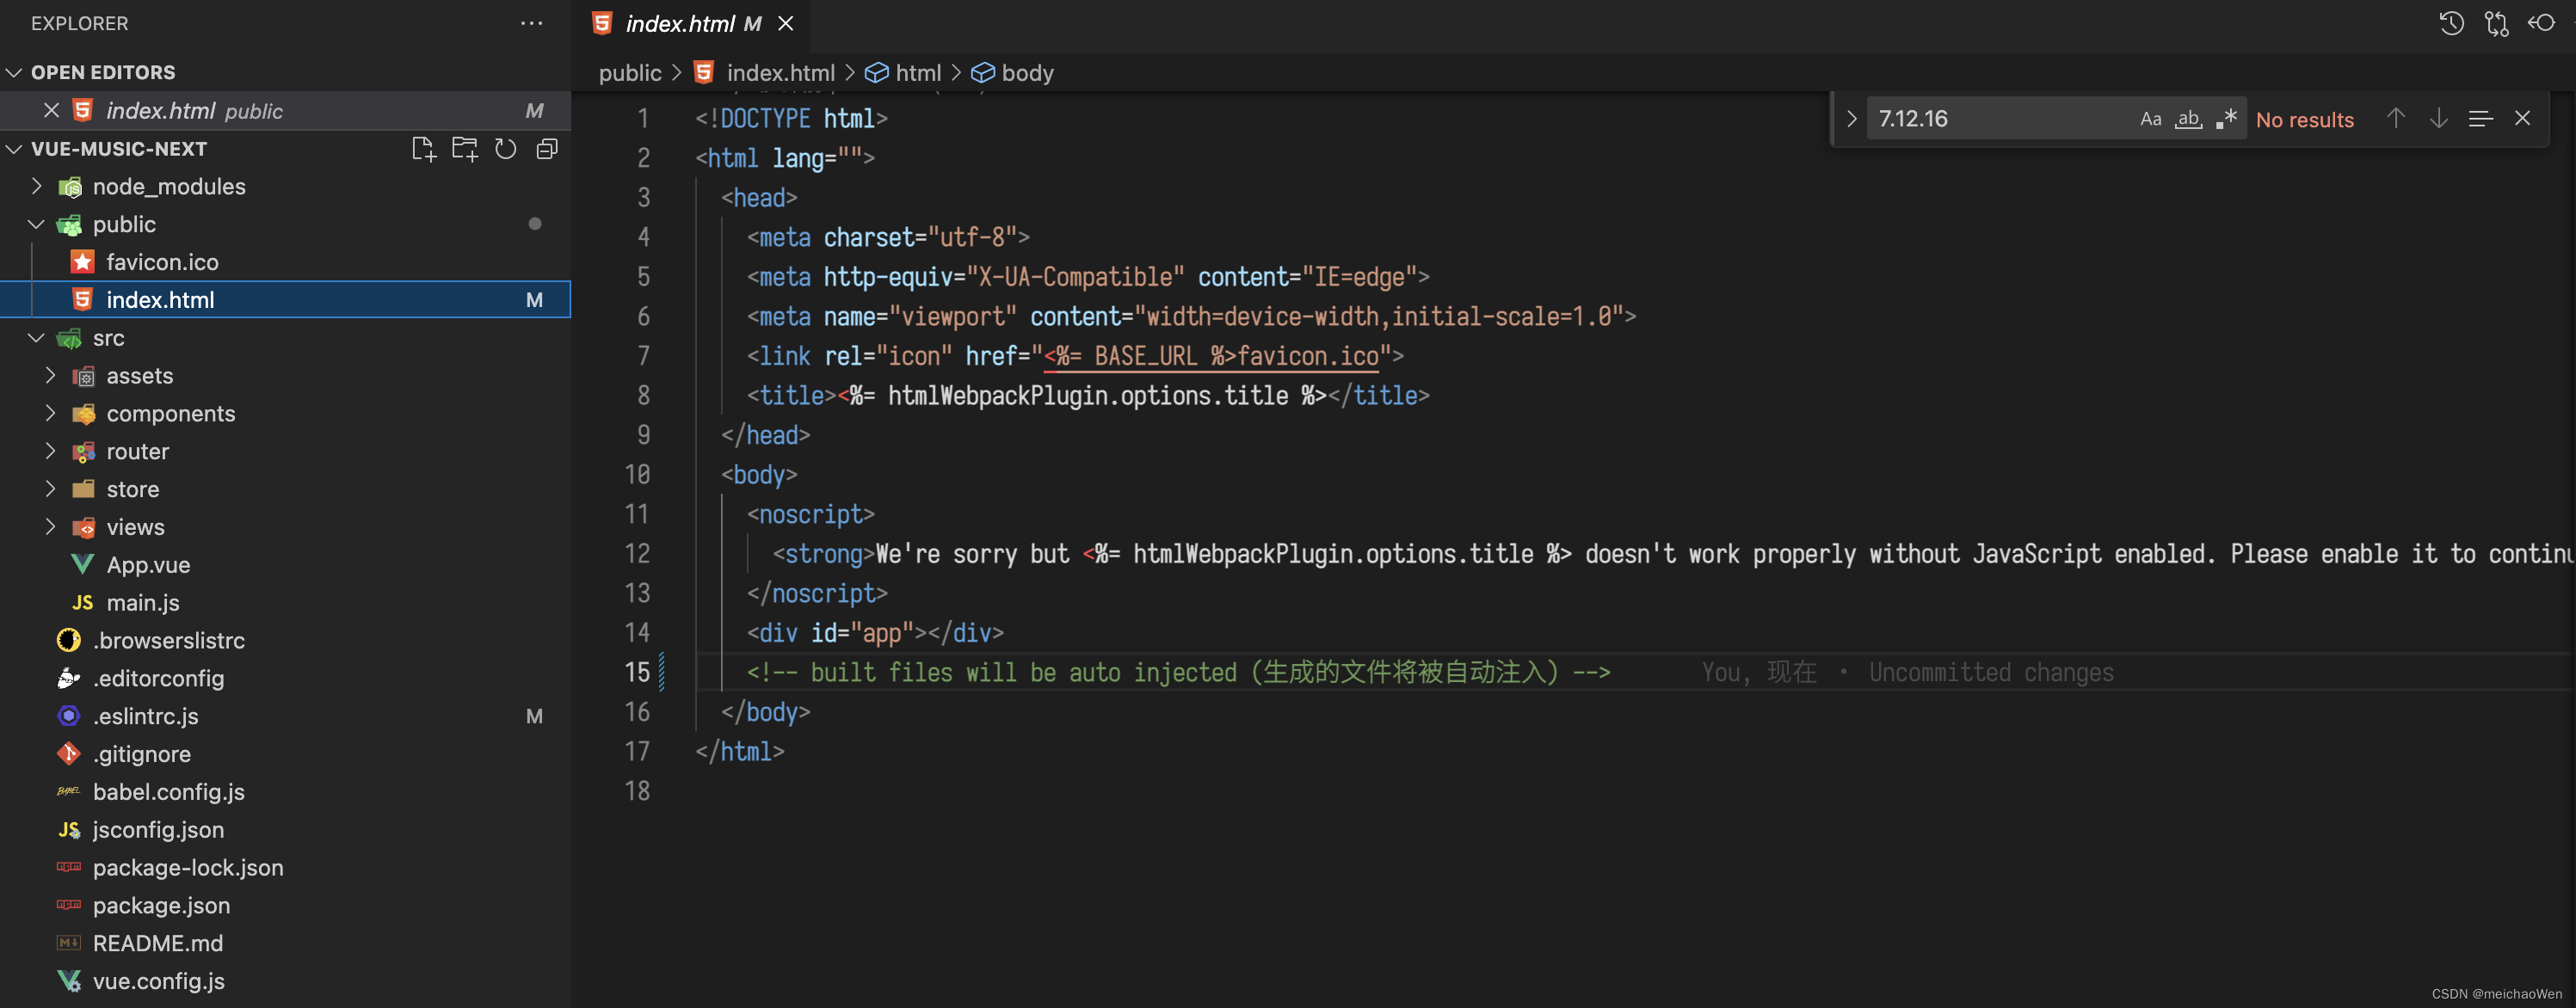Open Explorer more actions menu
This screenshot has height=1008, width=2576.
(531, 23)
